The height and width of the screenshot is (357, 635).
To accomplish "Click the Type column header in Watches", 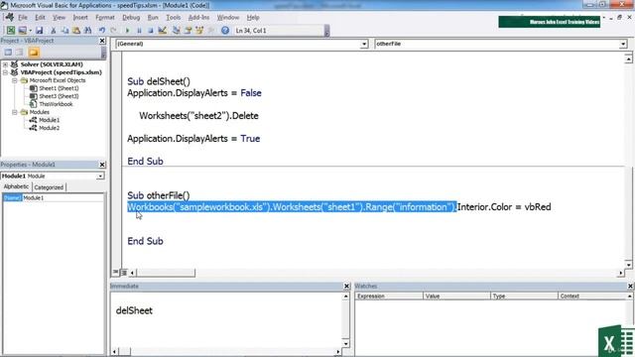I will pyautogui.click(x=524, y=297).
